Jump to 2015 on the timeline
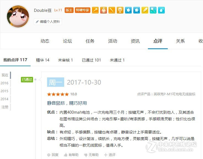The width and height of the screenshot is (203, 159). pyautogui.click(x=4, y=91)
